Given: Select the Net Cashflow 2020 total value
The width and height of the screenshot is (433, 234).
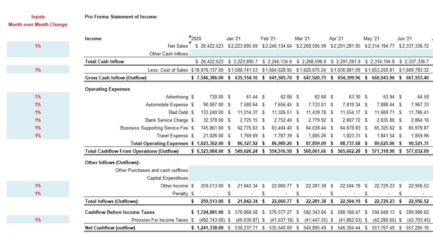Looking at the screenshot, I should 209,228.
